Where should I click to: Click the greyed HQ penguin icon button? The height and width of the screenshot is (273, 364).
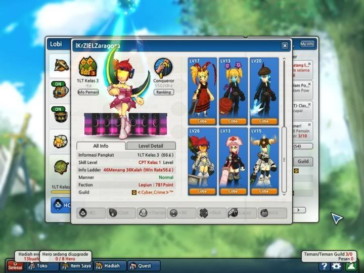coord(91,213)
